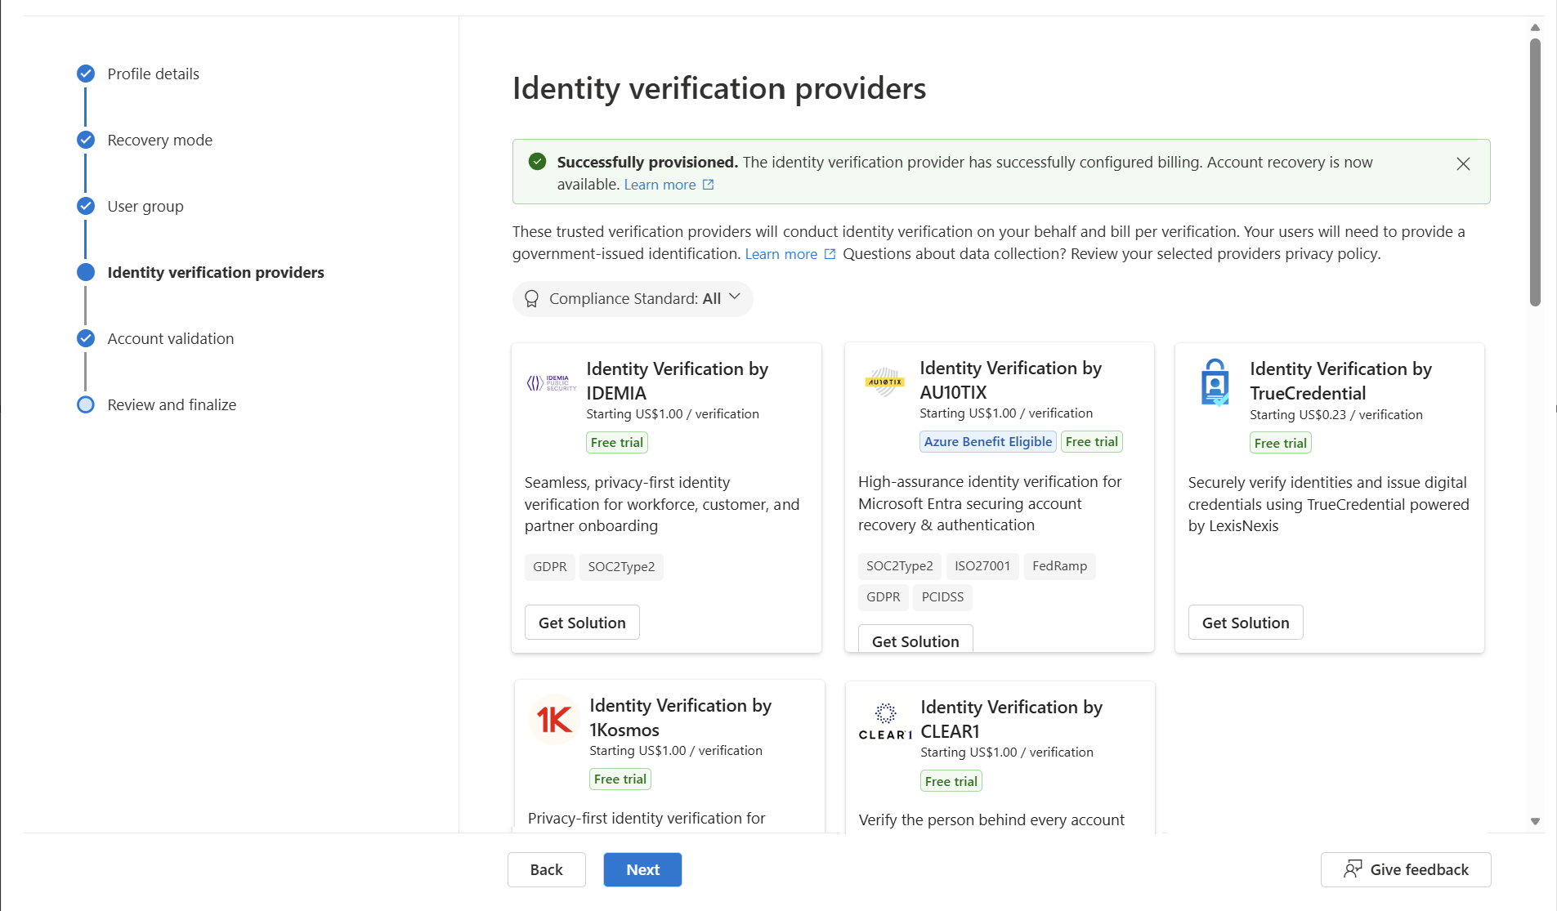1557x911 pixels.
Task: Click the Recovery mode completed step icon
Action: tap(86, 140)
